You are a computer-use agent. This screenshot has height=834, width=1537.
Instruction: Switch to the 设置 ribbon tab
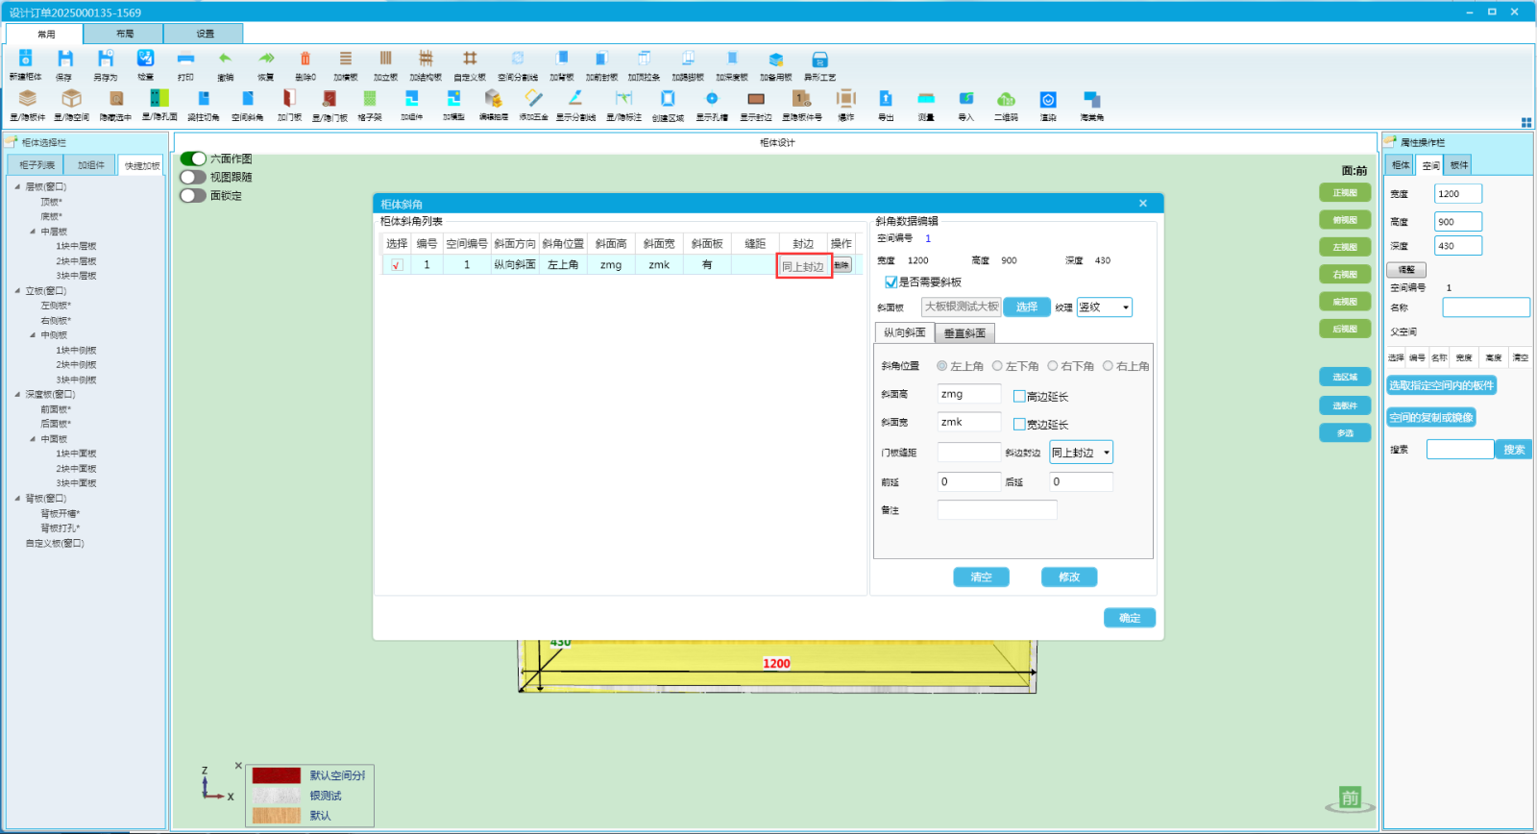205,34
